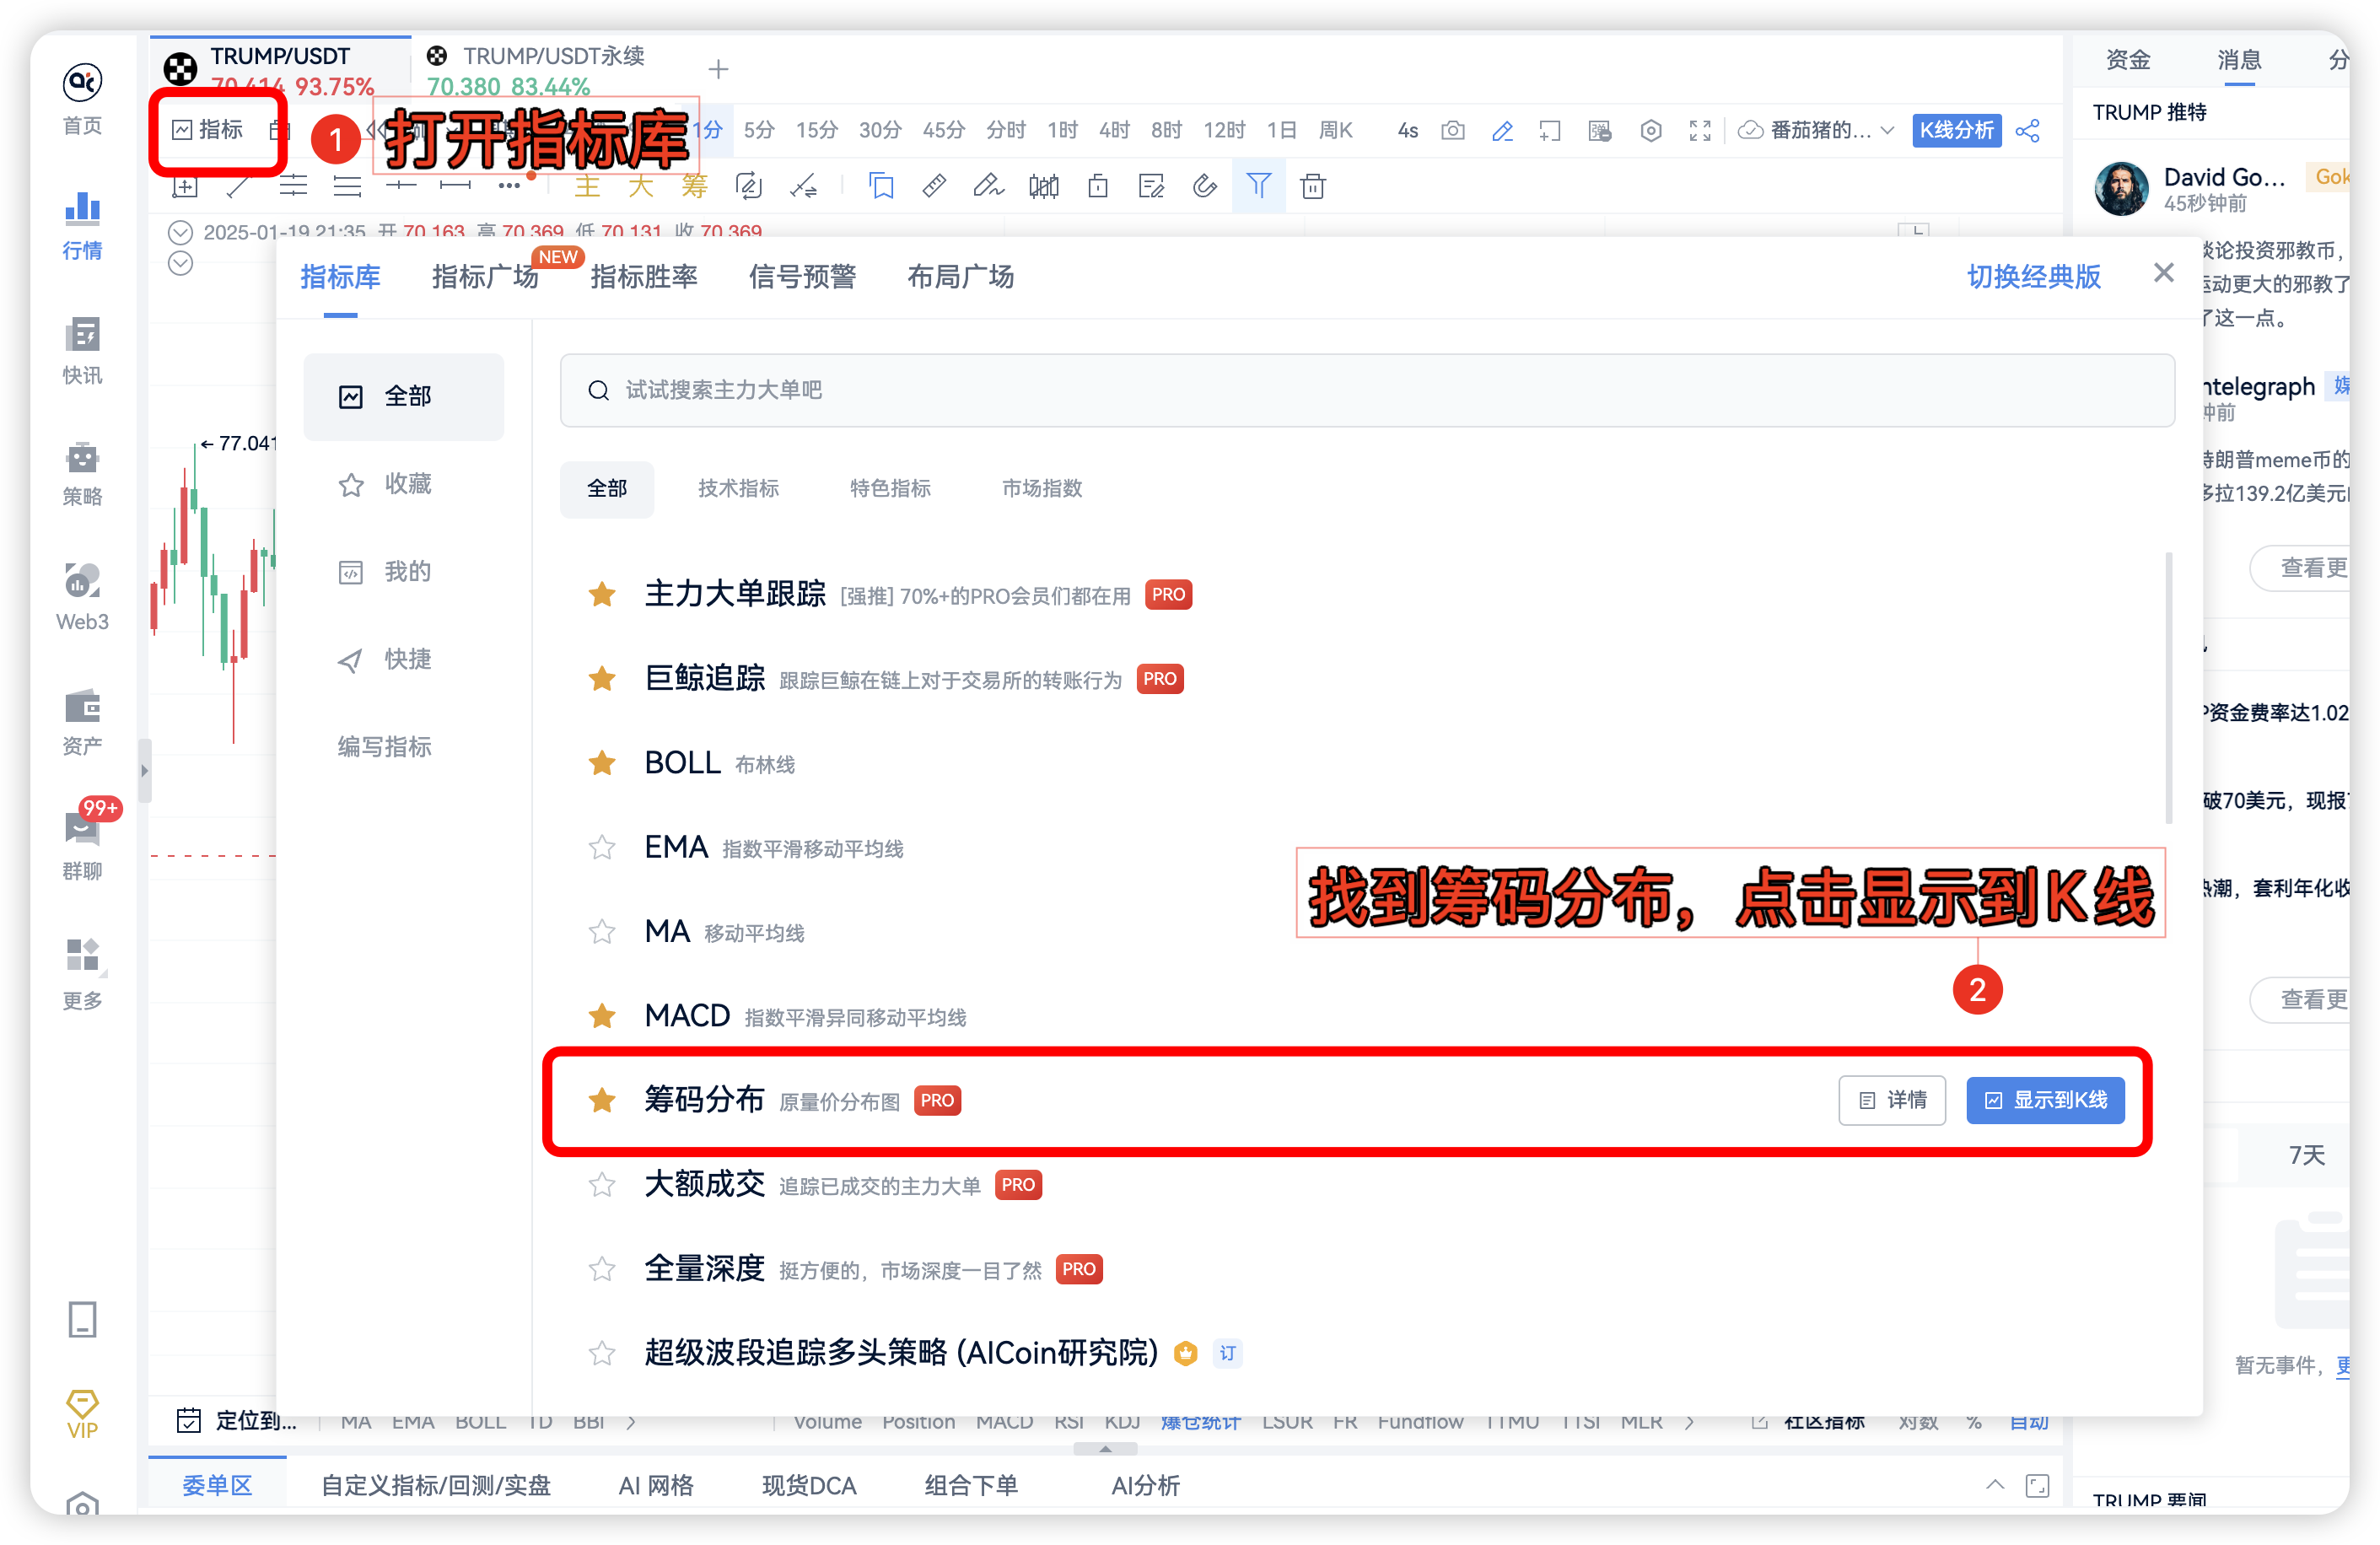Click the 主 gold shortcut icon
Image resolution: width=2380 pixels, height=1545 pixels.
(x=587, y=185)
